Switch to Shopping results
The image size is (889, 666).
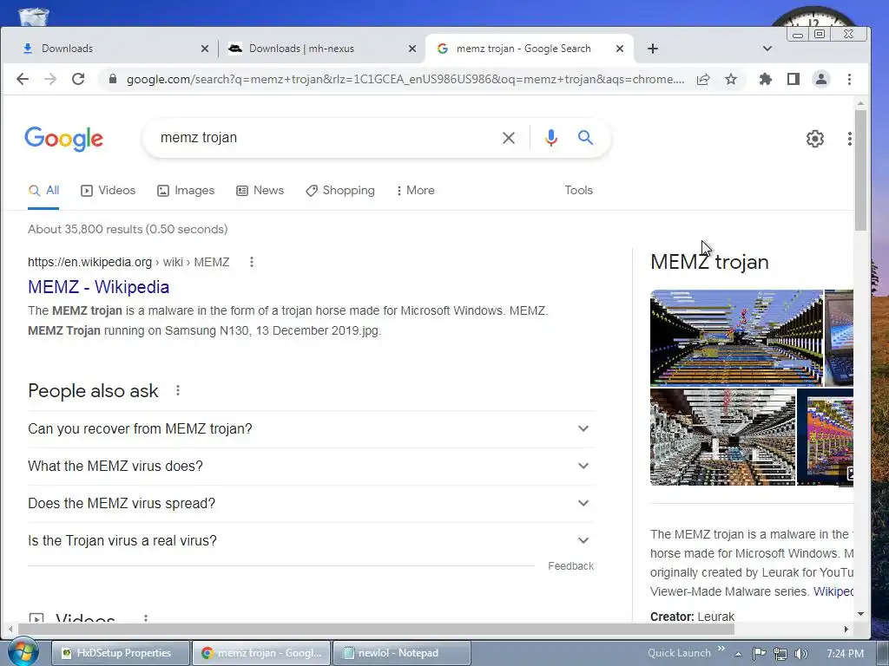pos(340,190)
